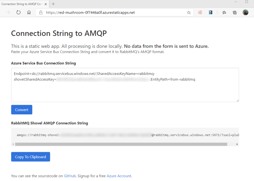254x181 pixels.
Task: Click 'No data from the form is sent to Azure.'
Action: [166, 46]
